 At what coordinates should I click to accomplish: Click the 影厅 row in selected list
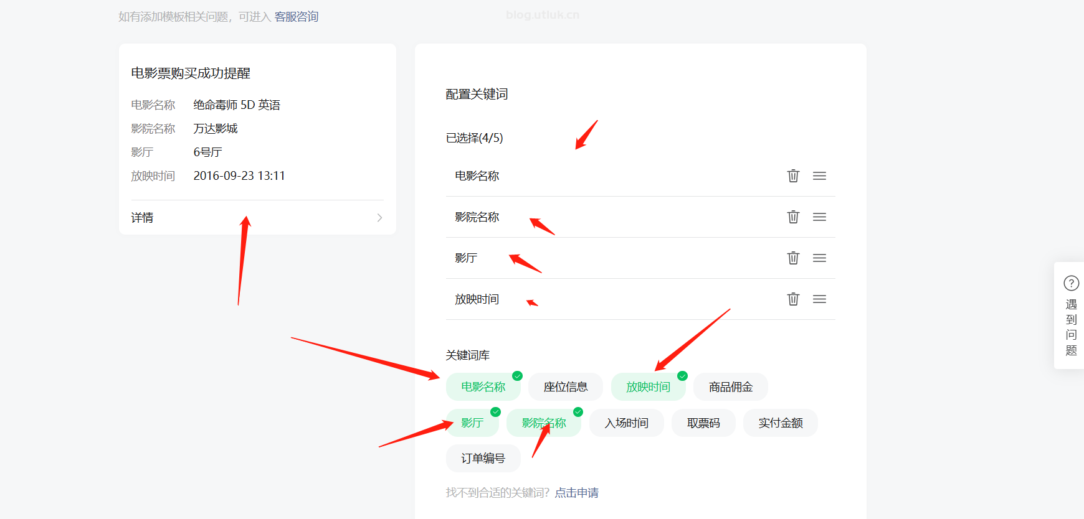(640, 258)
